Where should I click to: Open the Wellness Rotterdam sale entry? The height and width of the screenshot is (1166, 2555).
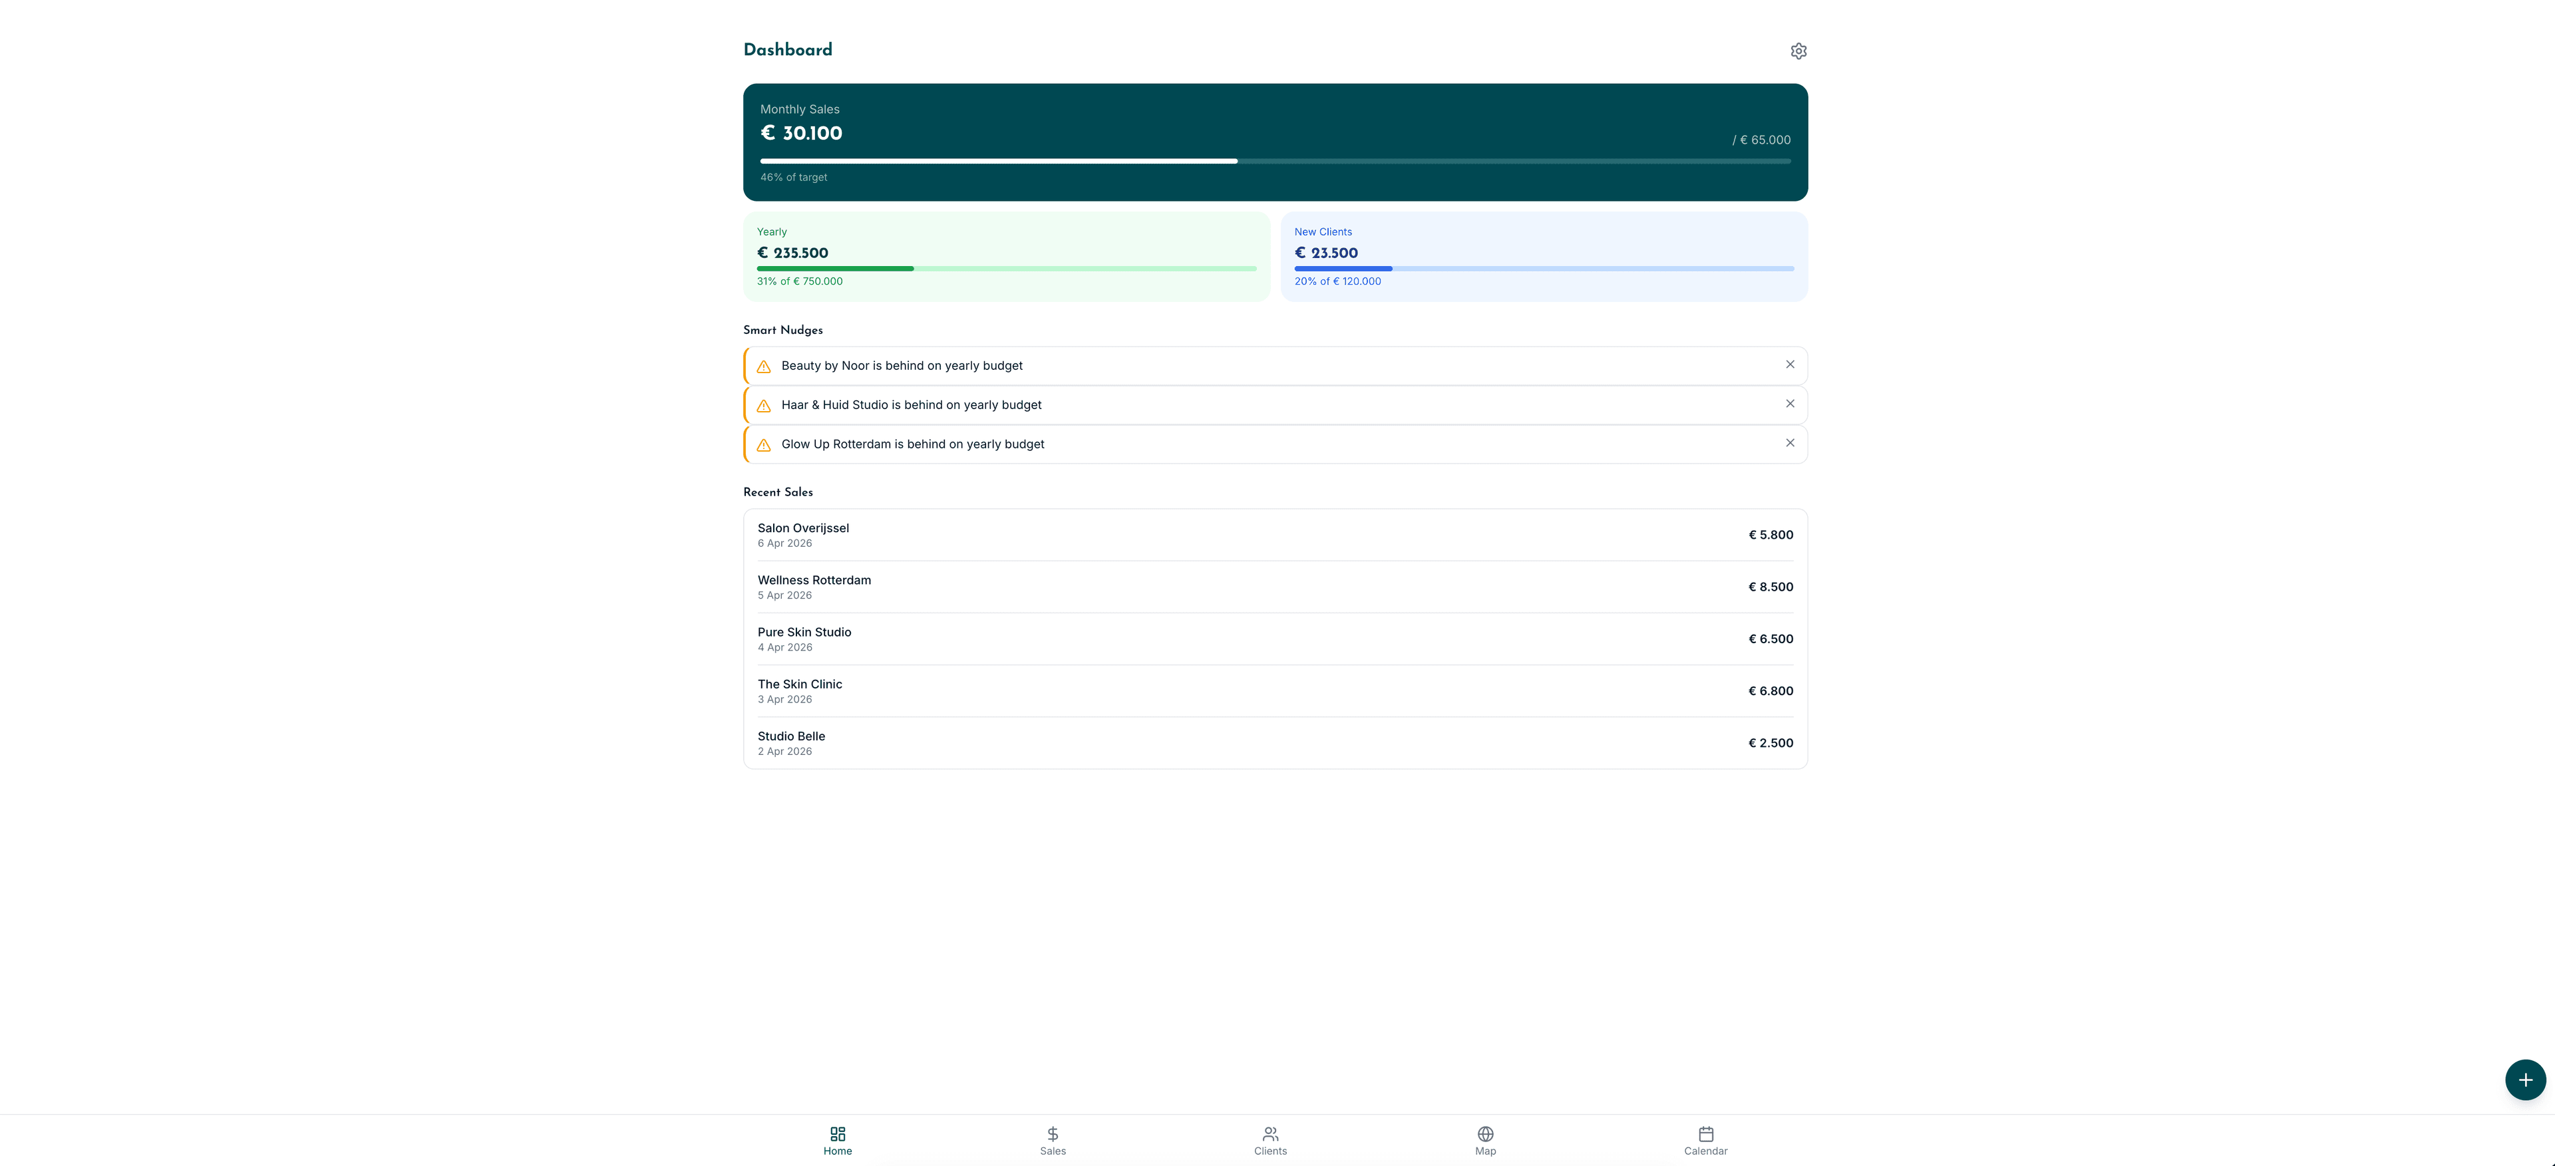(x=1275, y=587)
